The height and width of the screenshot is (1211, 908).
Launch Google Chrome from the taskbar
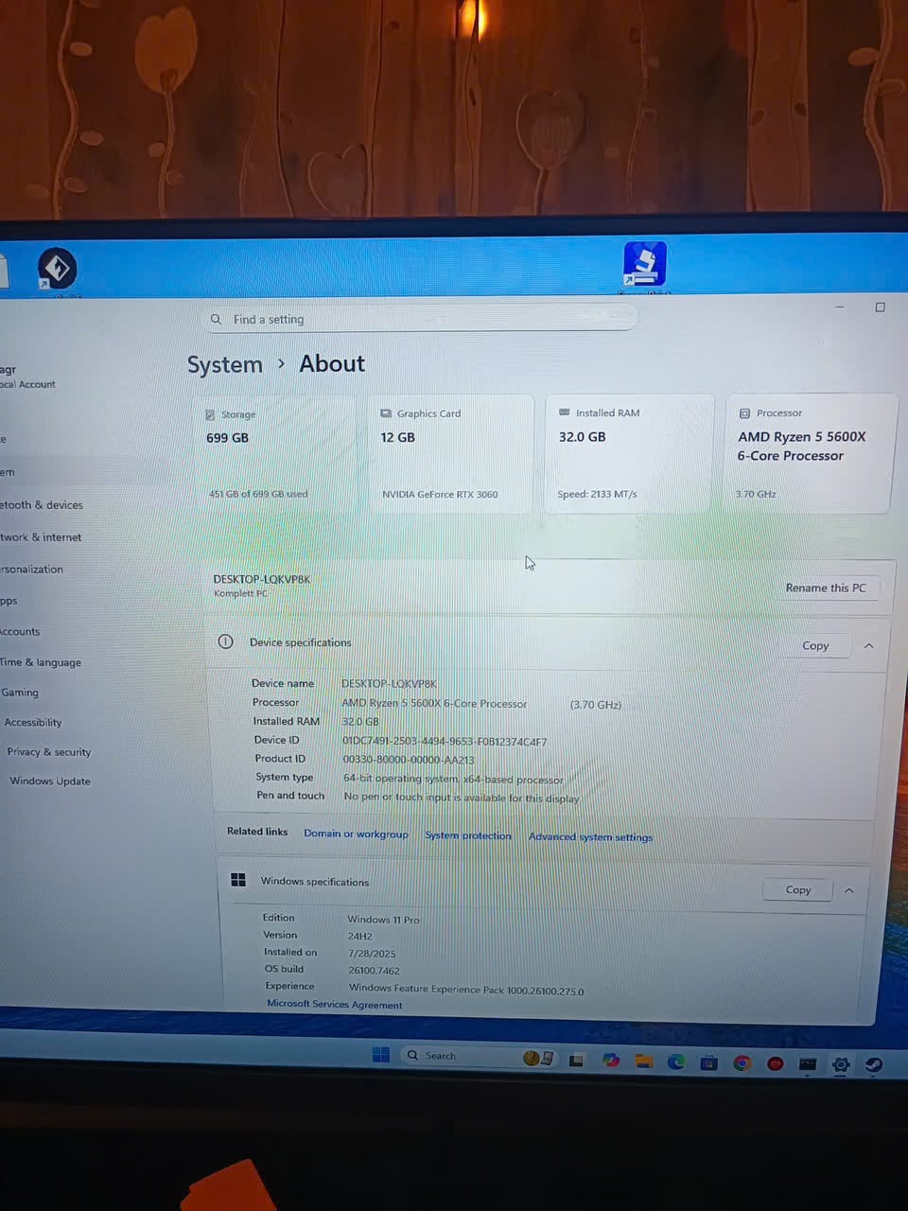click(x=742, y=1063)
